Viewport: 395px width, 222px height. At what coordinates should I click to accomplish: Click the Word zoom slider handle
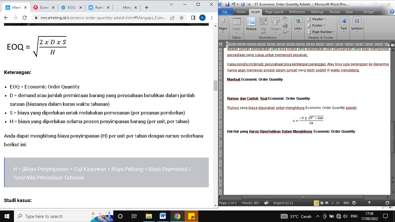[369, 203]
